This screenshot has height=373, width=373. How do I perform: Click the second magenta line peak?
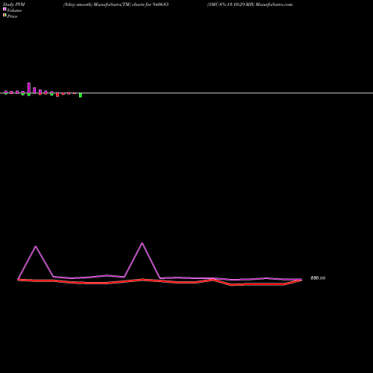point(142,243)
